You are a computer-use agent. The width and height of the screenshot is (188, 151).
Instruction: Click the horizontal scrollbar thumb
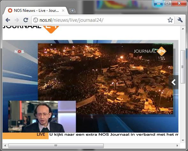(x=56, y=146)
